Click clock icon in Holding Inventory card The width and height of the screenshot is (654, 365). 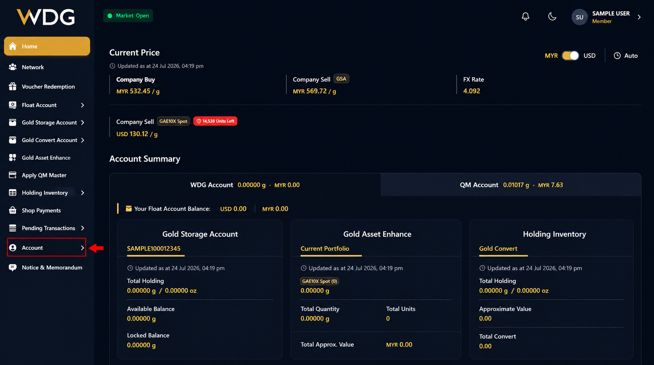[x=482, y=268]
